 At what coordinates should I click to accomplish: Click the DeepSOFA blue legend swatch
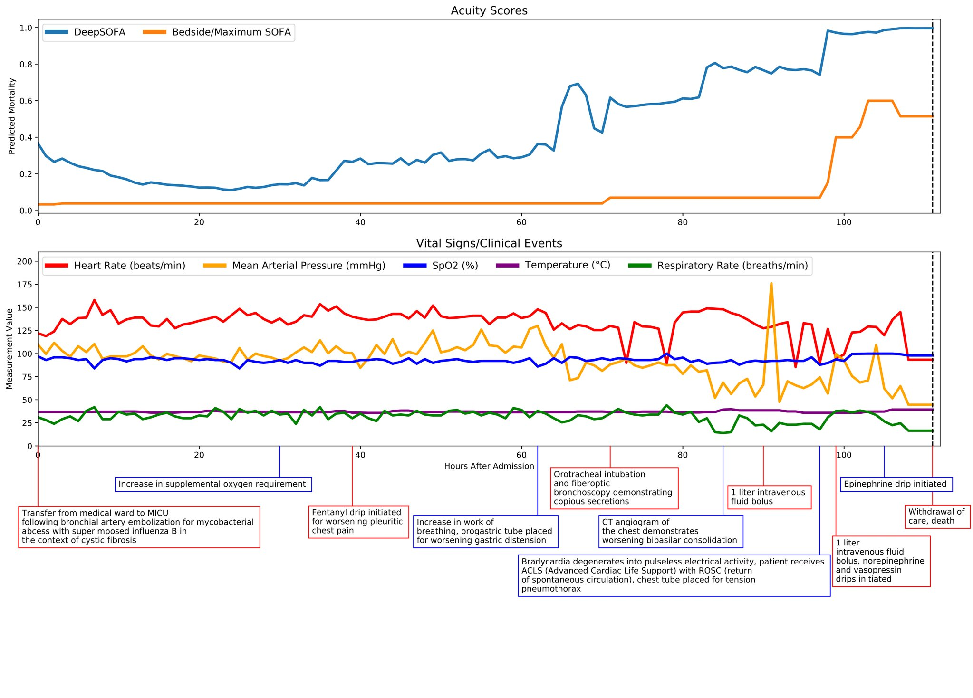point(57,32)
